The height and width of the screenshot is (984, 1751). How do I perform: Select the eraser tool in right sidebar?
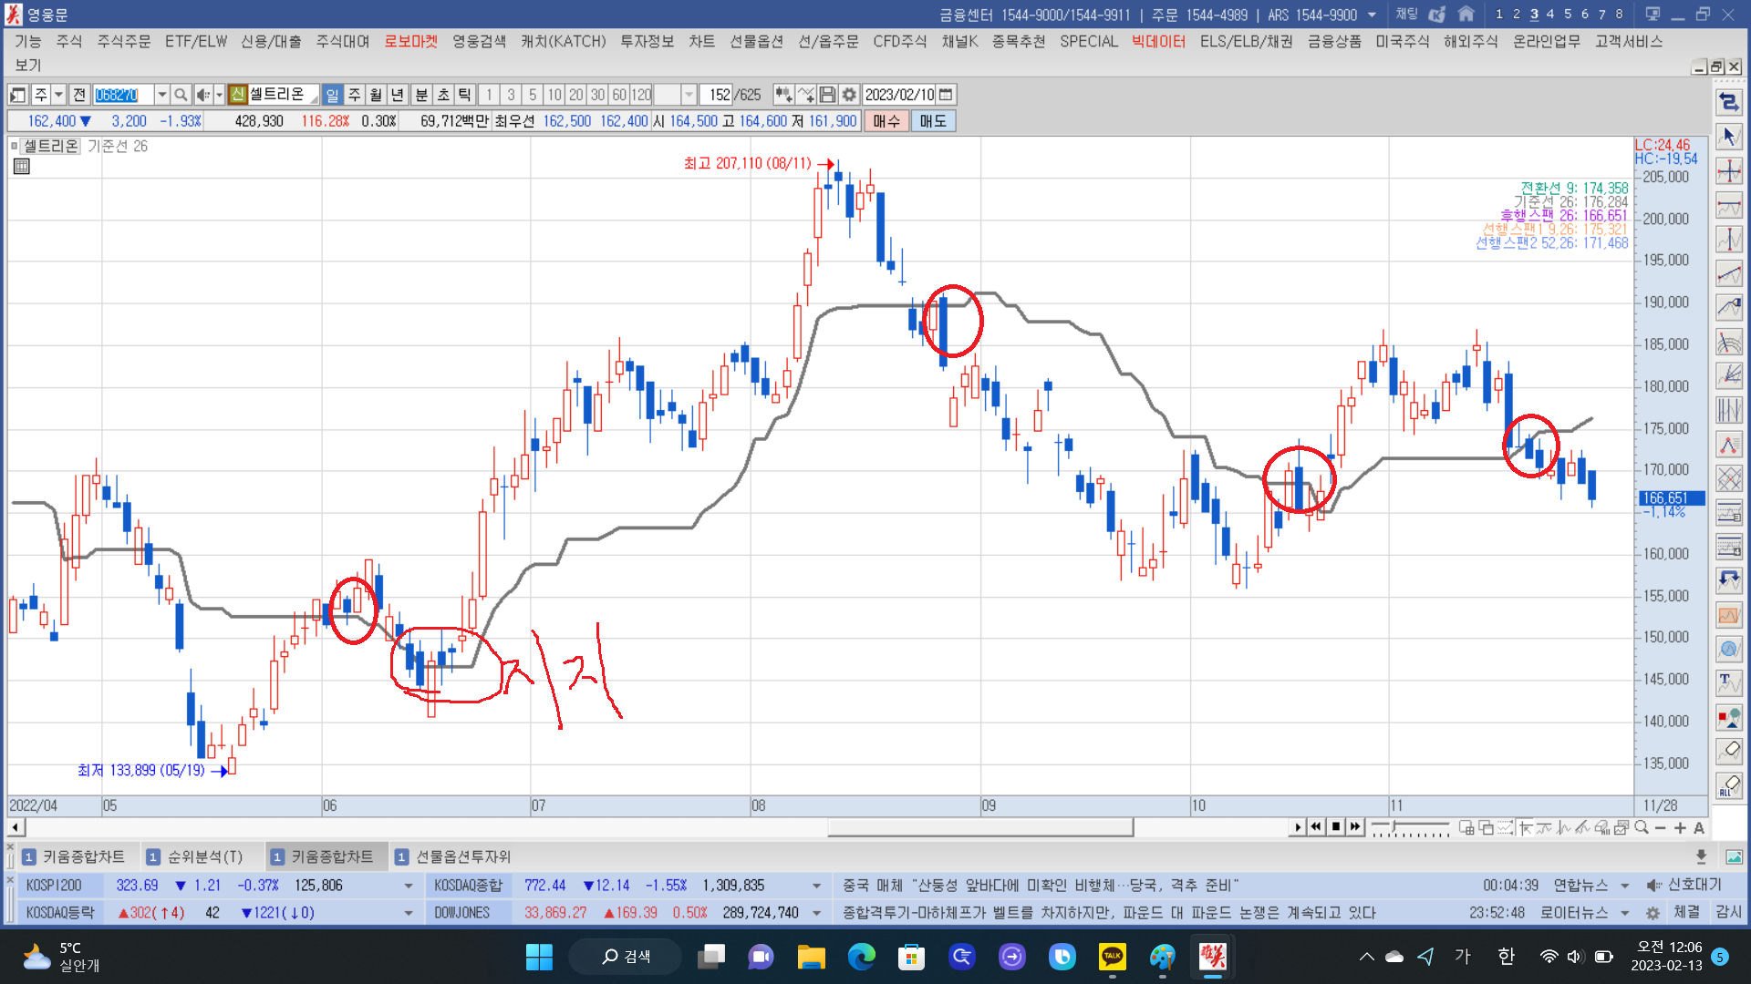1728,751
